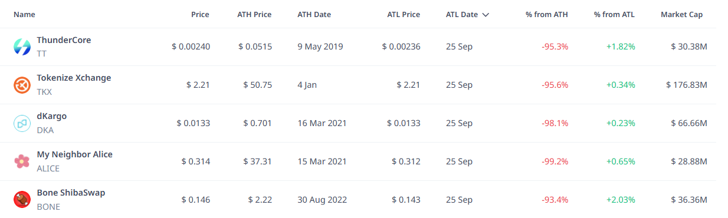Open the Bone ShibaSwap link
The height and width of the screenshot is (218, 728).
(x=71, y=193)
